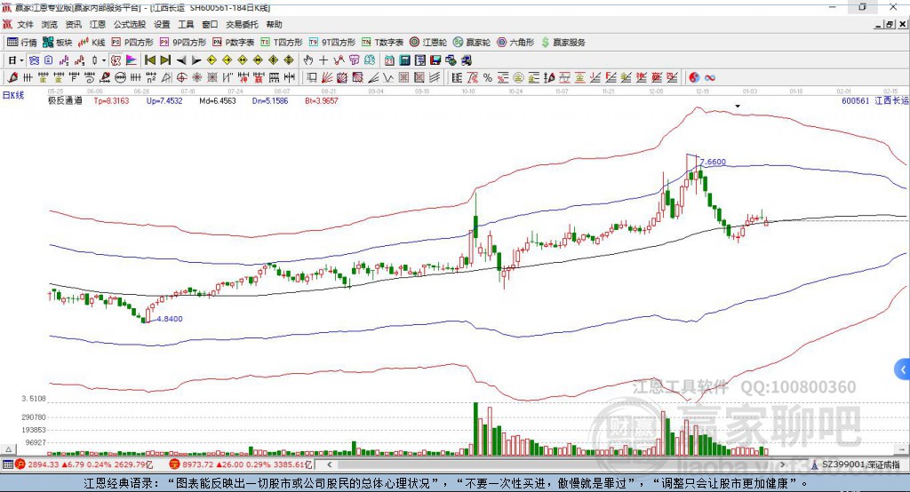This screenshot has height=492, width=910.
Task: Open the calendar icon
Action: point(389,60)
